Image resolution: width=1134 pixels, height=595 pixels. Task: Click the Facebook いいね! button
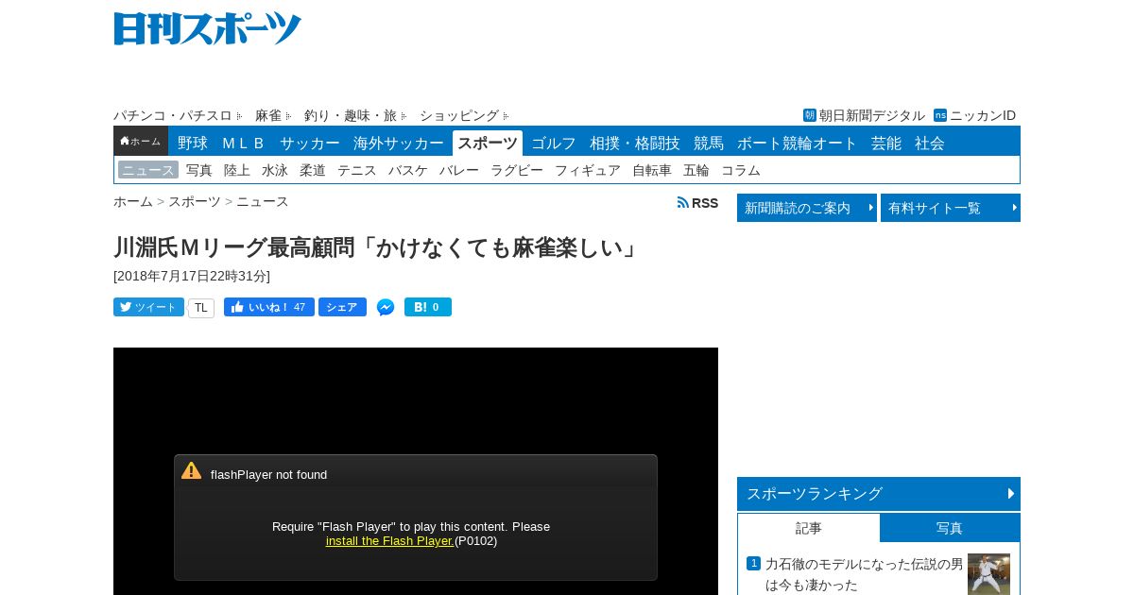click(x=268, y=307)
